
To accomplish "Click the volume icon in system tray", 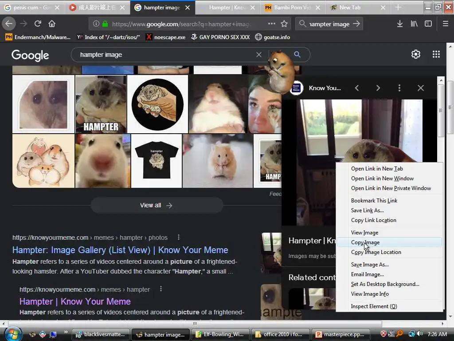I will coord(420,334).
